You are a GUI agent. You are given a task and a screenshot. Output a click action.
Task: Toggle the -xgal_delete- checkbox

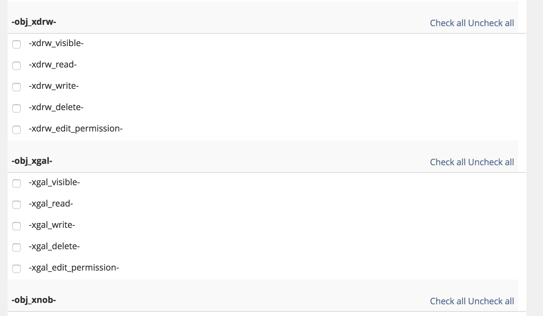click(x=17, y=247)
